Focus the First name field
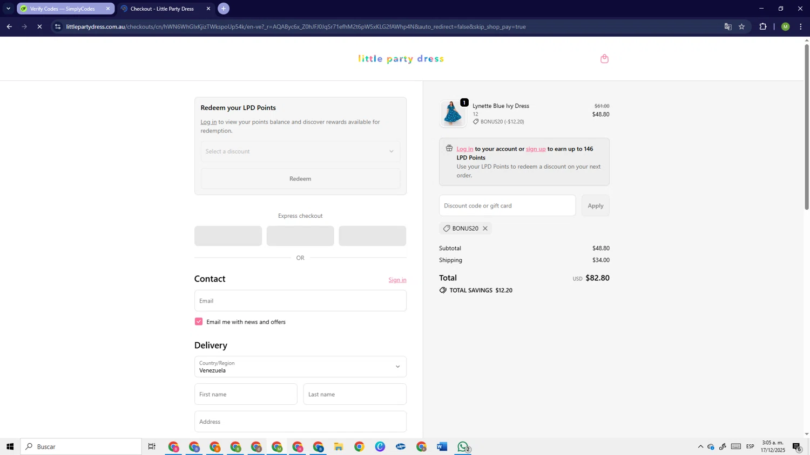 click(246, 394)
